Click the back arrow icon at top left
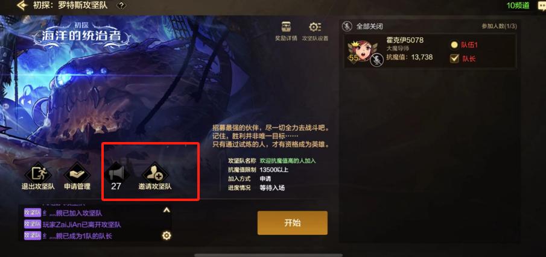Viewport: 546px width, 257px height. click(23, 5)
